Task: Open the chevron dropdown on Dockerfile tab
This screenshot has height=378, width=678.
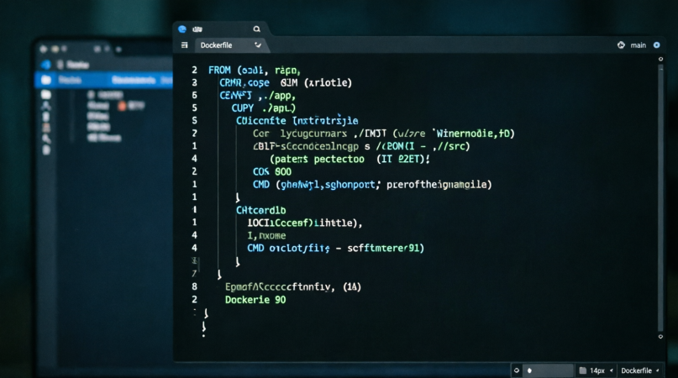Action: click(258, 45)
